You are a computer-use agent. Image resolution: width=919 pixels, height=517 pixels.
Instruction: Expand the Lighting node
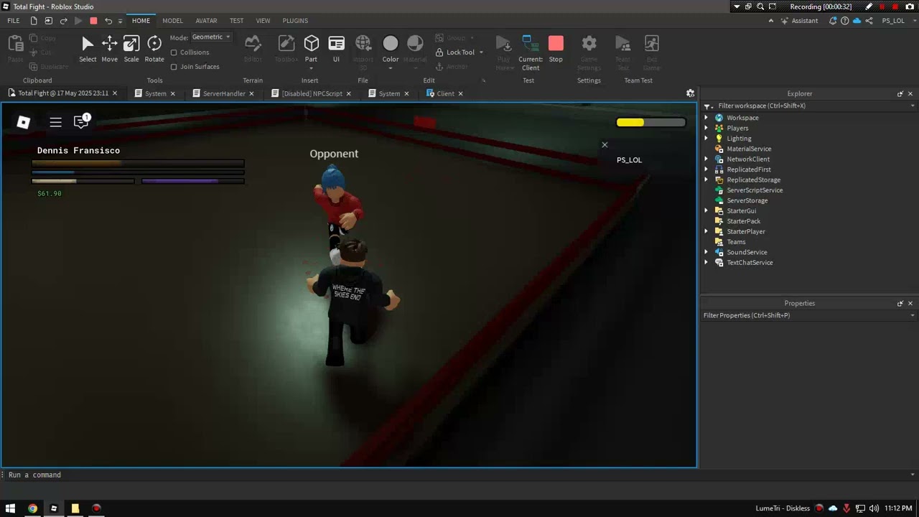pos(706,139)
